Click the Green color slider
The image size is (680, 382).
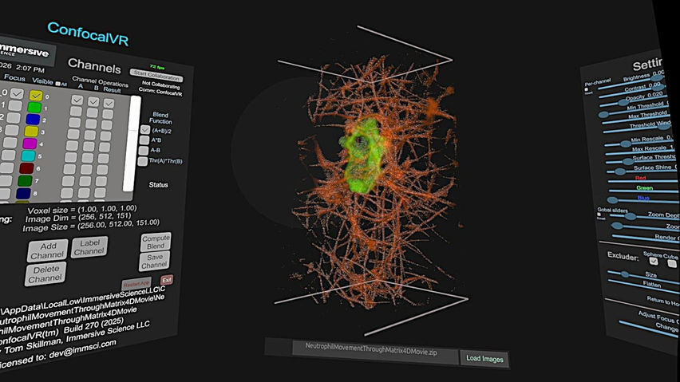coord(643,191)
